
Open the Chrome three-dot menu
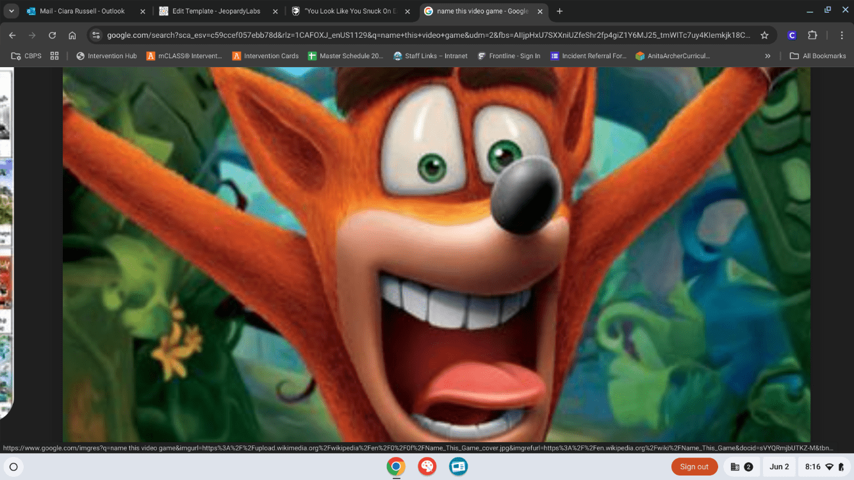pos(842,35)
